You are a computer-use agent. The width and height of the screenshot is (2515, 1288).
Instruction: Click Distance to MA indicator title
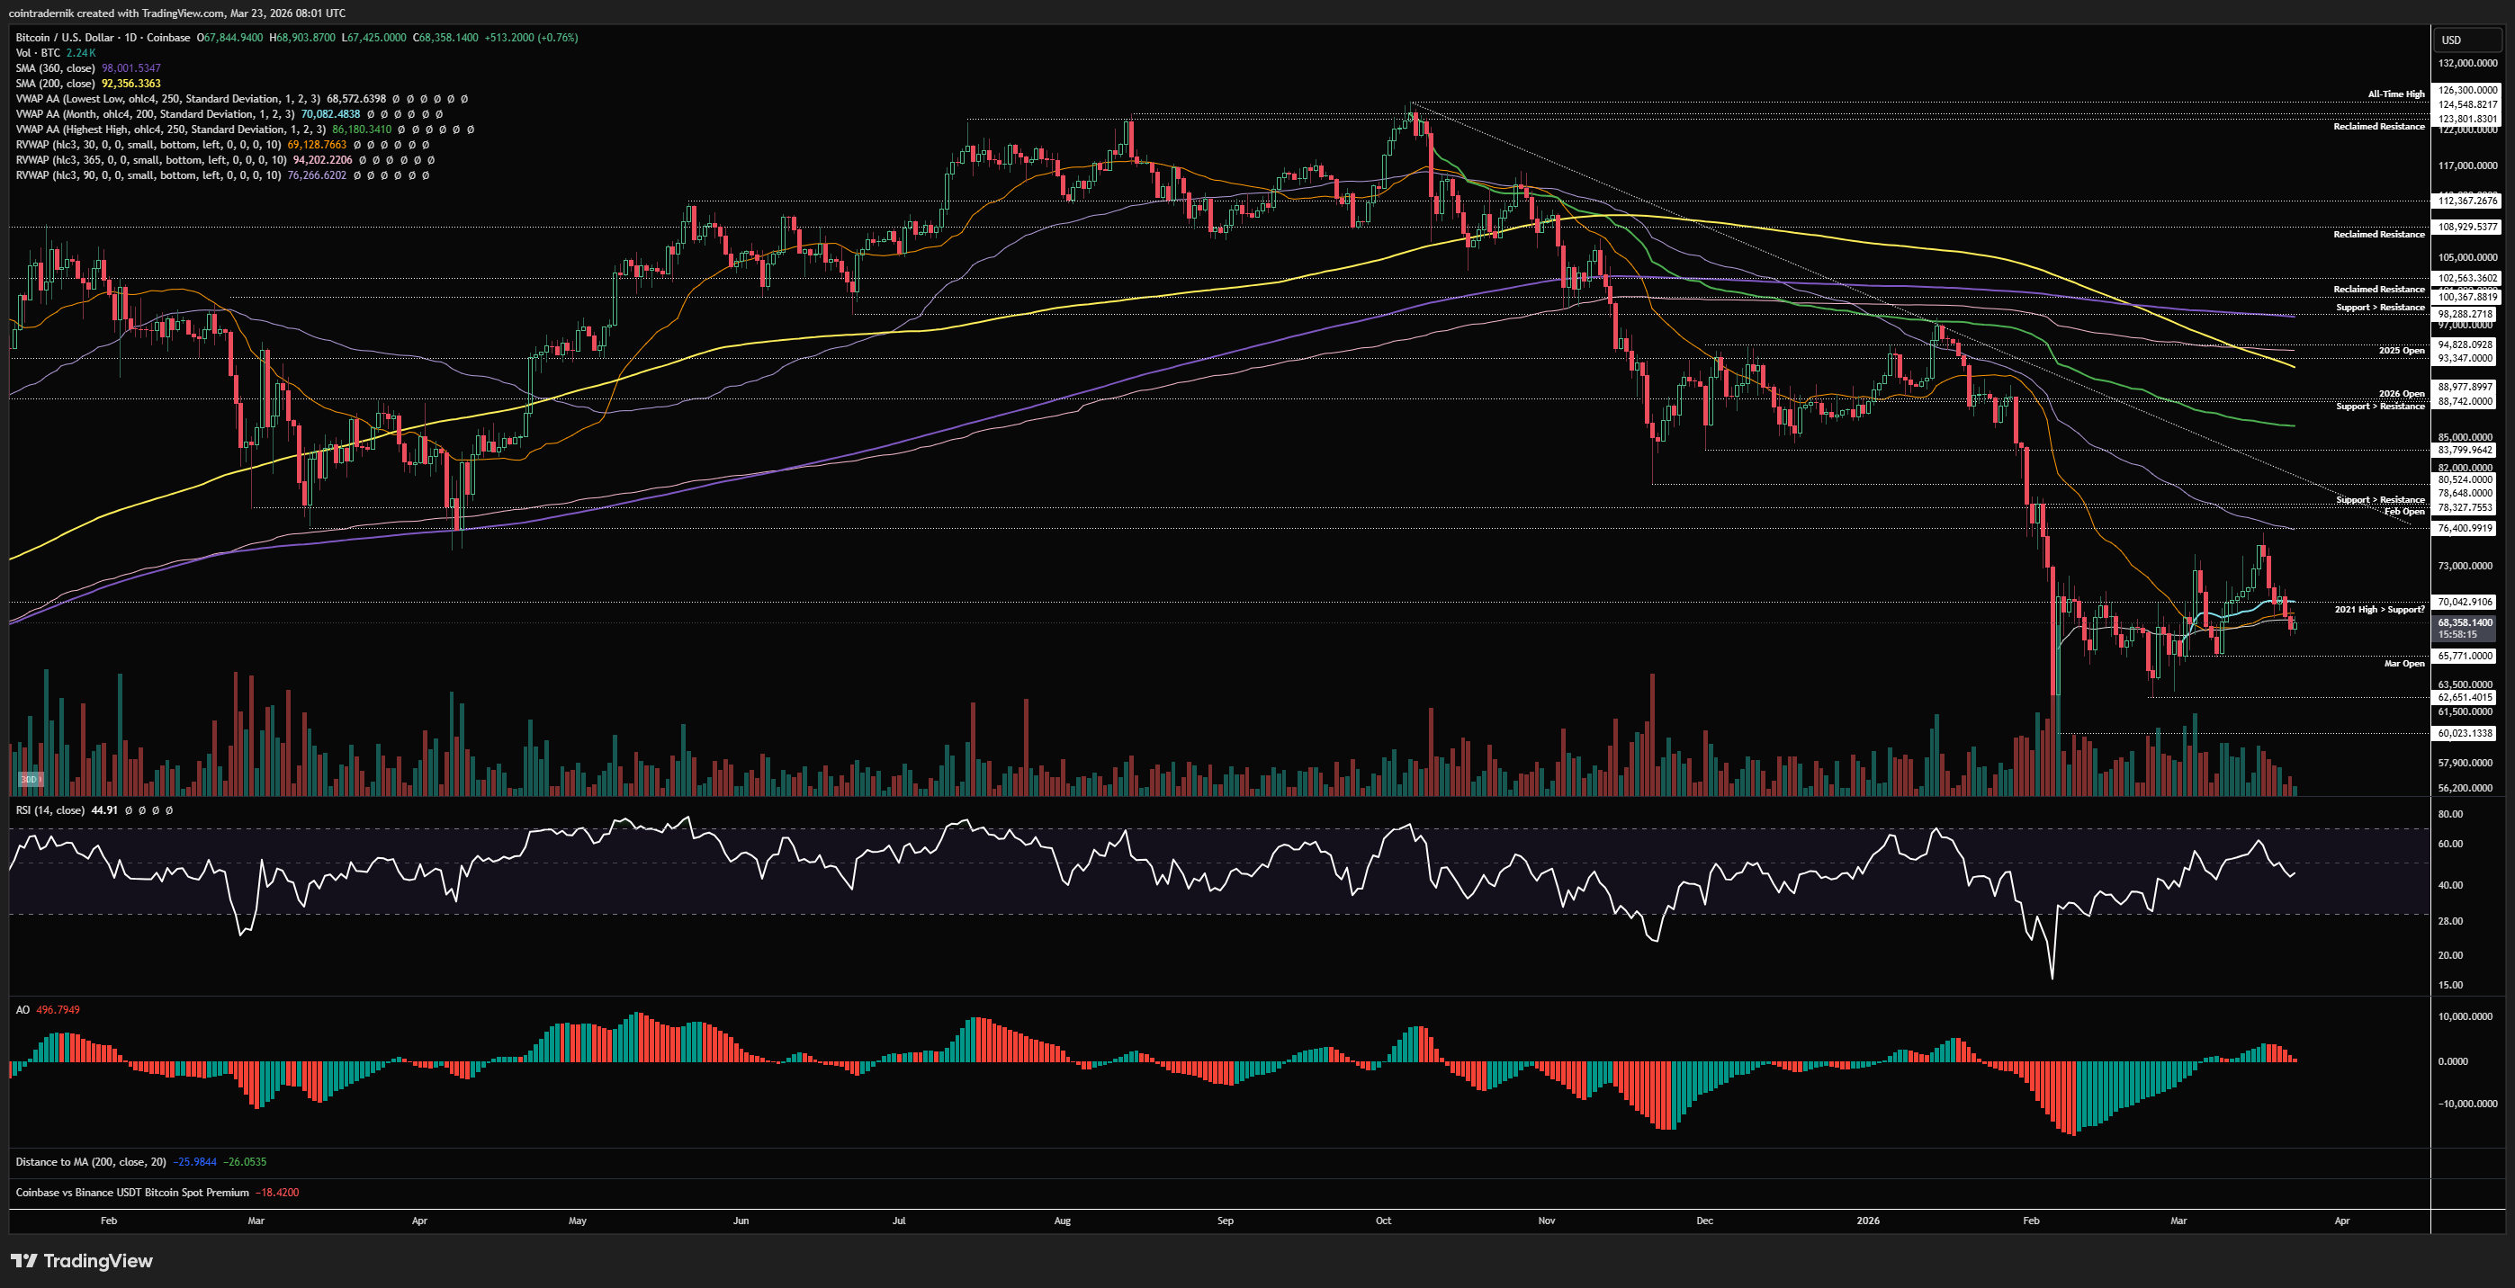coord(90,1161)
